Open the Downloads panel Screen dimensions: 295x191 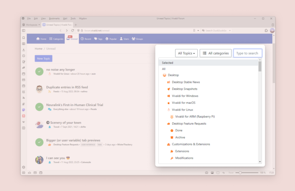[x=24, y=50]
